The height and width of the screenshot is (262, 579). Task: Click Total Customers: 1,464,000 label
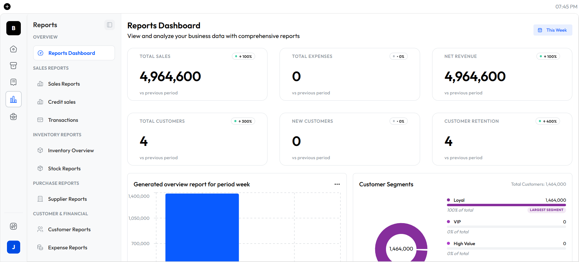pos(538,184)
